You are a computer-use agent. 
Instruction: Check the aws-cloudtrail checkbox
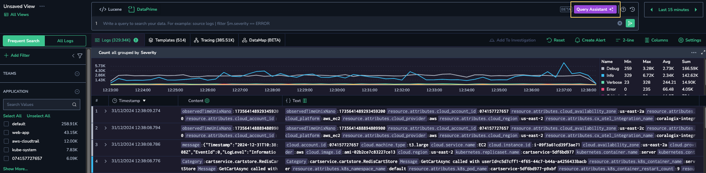(6, 141)
